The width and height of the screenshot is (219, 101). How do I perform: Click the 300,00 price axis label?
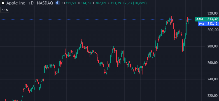[x=213, y=30]
